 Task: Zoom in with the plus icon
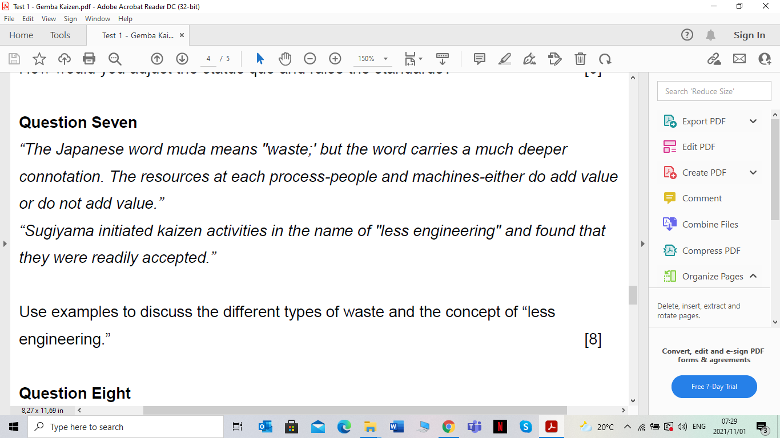coord(336,59)
